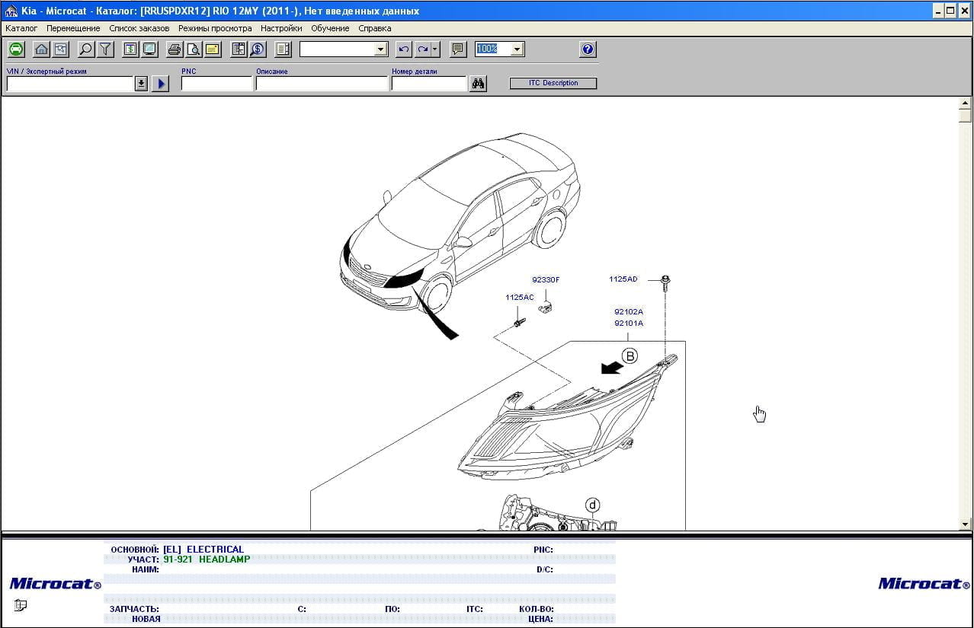Image resolution: width=974 pixels, height=628 pixels.
Task: Open the Перемещение menu
Action: click(73, 28)
